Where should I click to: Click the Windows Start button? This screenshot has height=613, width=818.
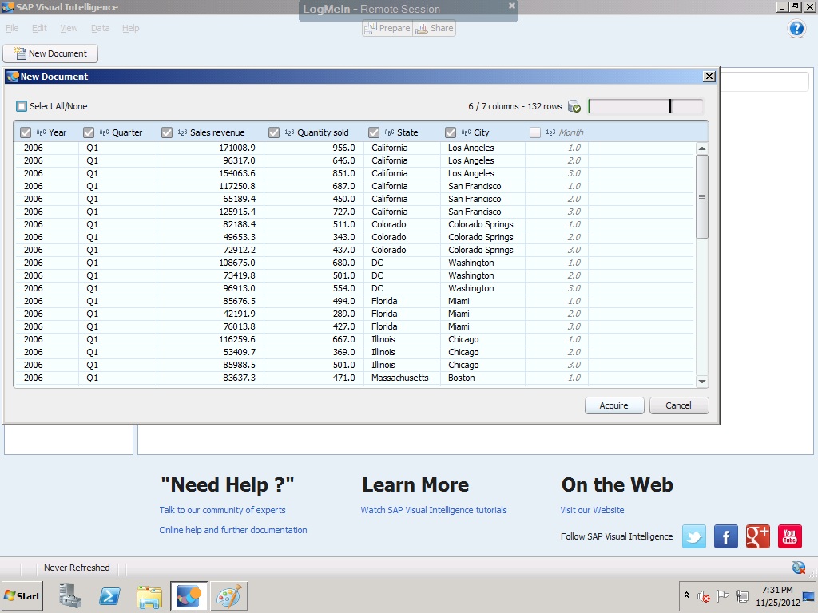(x=22, y=595)
